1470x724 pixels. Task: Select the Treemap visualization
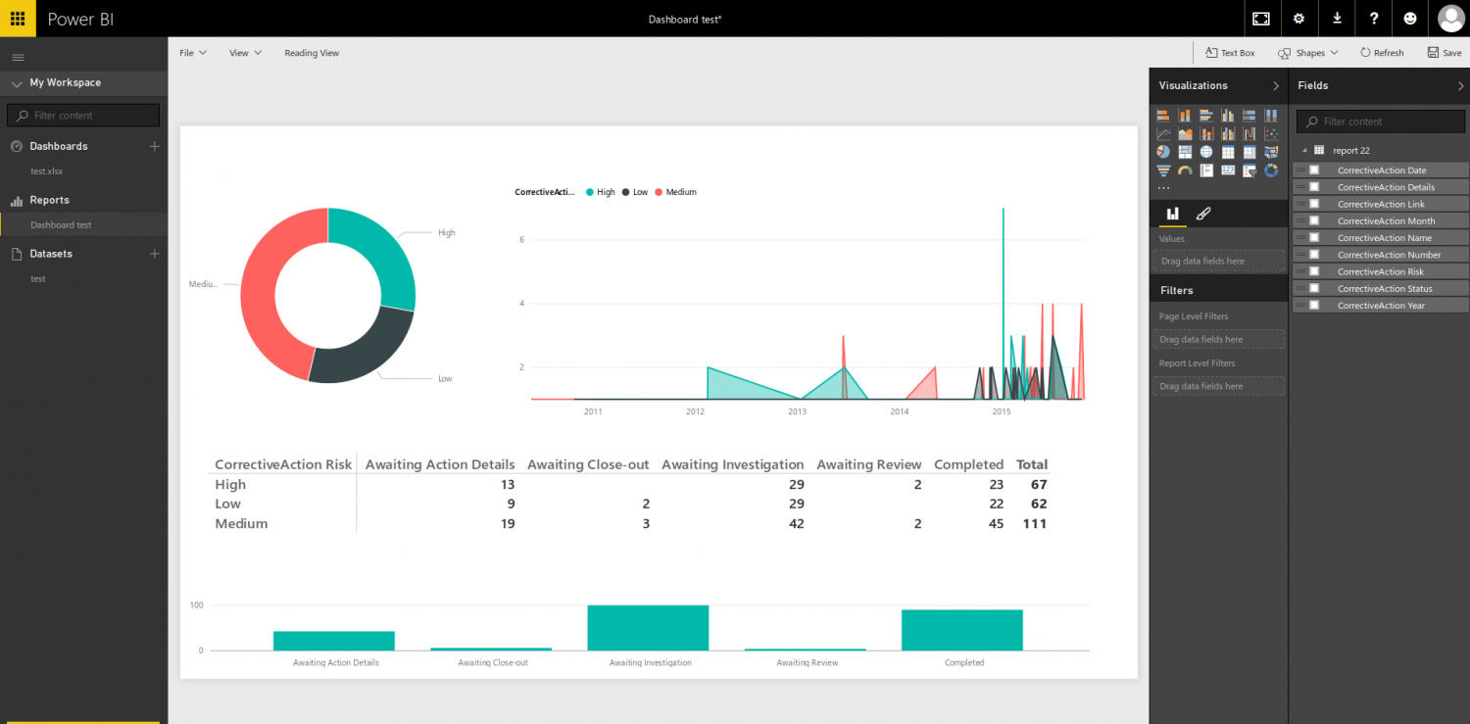[x=1185, y=151]
